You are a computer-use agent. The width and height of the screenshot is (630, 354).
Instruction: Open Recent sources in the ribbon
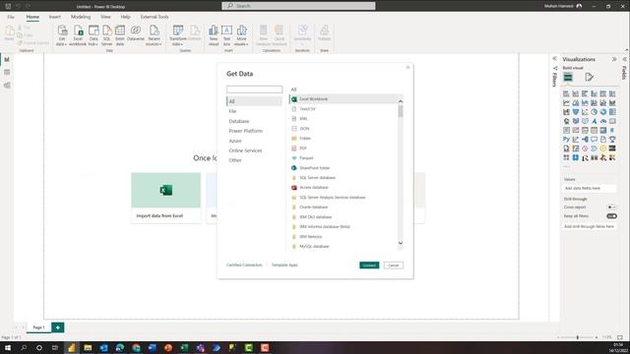[x=154, y=35]
